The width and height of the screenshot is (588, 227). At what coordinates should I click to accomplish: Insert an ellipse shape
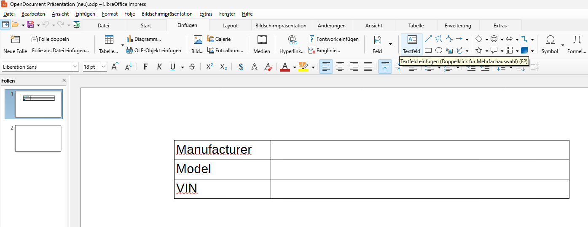click(438, 51)
